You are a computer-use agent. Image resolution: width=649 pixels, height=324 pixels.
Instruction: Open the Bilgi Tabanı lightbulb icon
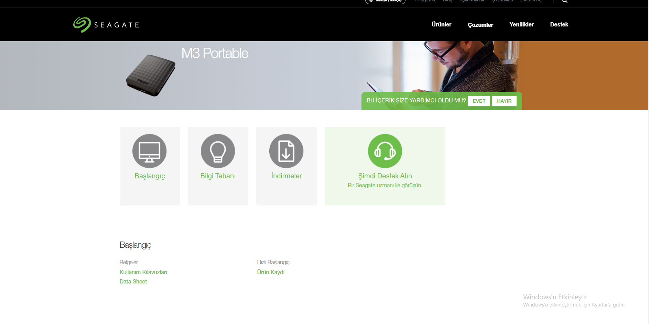point(218,151)
